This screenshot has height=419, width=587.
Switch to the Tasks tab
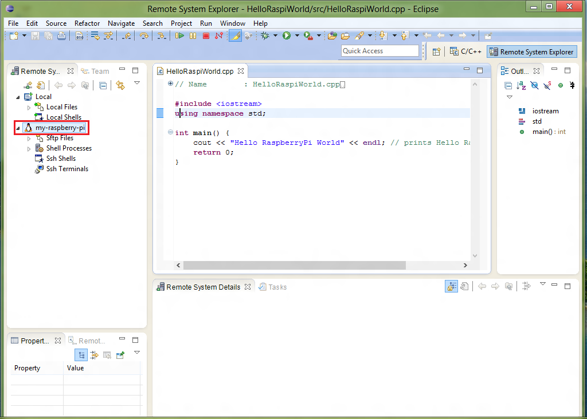click(x=273, y=287)
